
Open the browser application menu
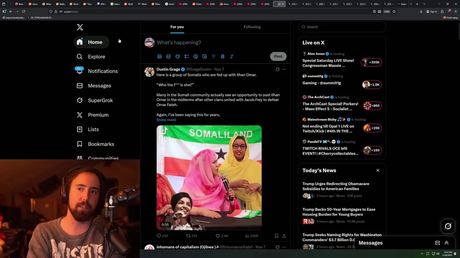455,11
